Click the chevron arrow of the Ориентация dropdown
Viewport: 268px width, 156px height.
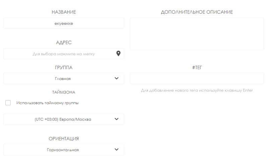click(117, 150)
